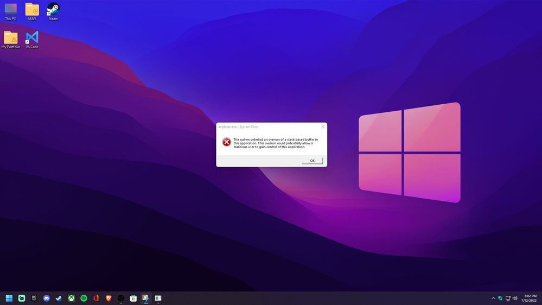542x305 pixels.
Task: Select the active error dialog taskbar icon
Action: pyautogui.click(x=145, y=298)
